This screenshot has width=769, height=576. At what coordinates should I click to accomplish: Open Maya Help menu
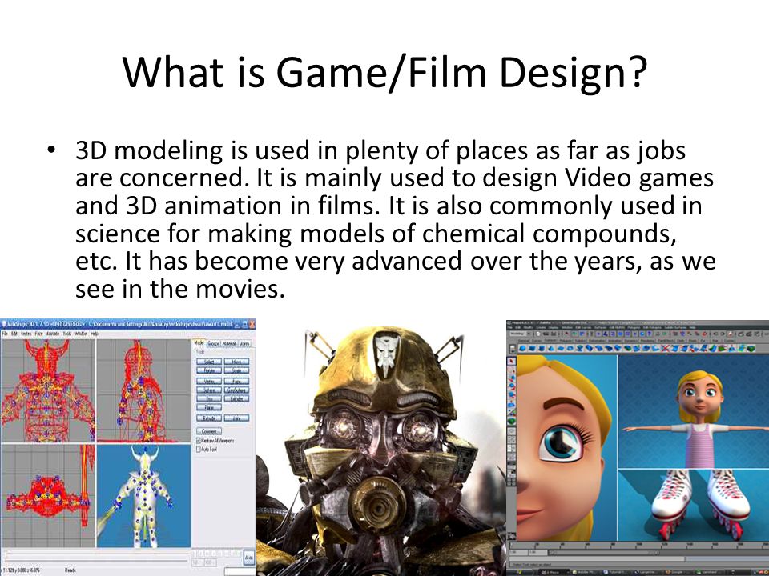[x=692, y=327]
